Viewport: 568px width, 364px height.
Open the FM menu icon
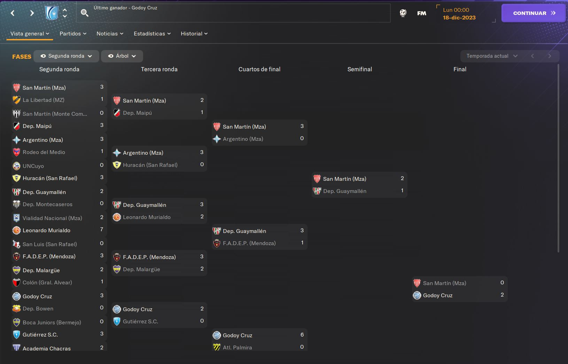click(422, 13)
